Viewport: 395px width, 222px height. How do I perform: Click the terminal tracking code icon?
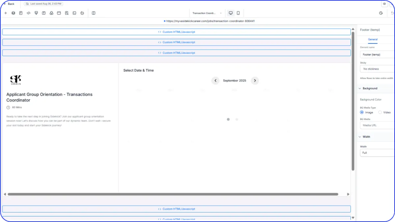pos(74,13)
